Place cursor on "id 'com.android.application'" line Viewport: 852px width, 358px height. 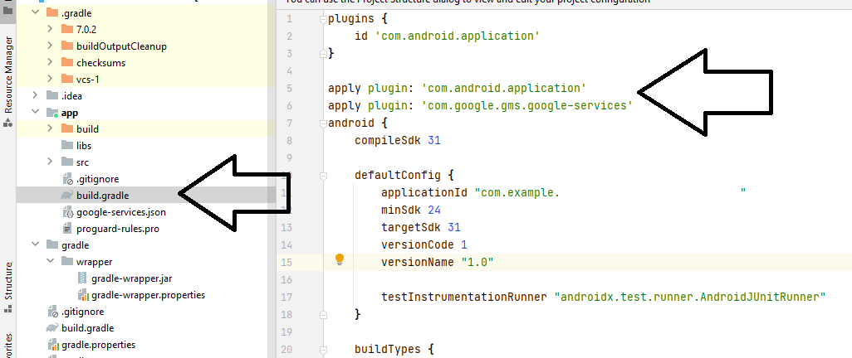tap(447, 36)
